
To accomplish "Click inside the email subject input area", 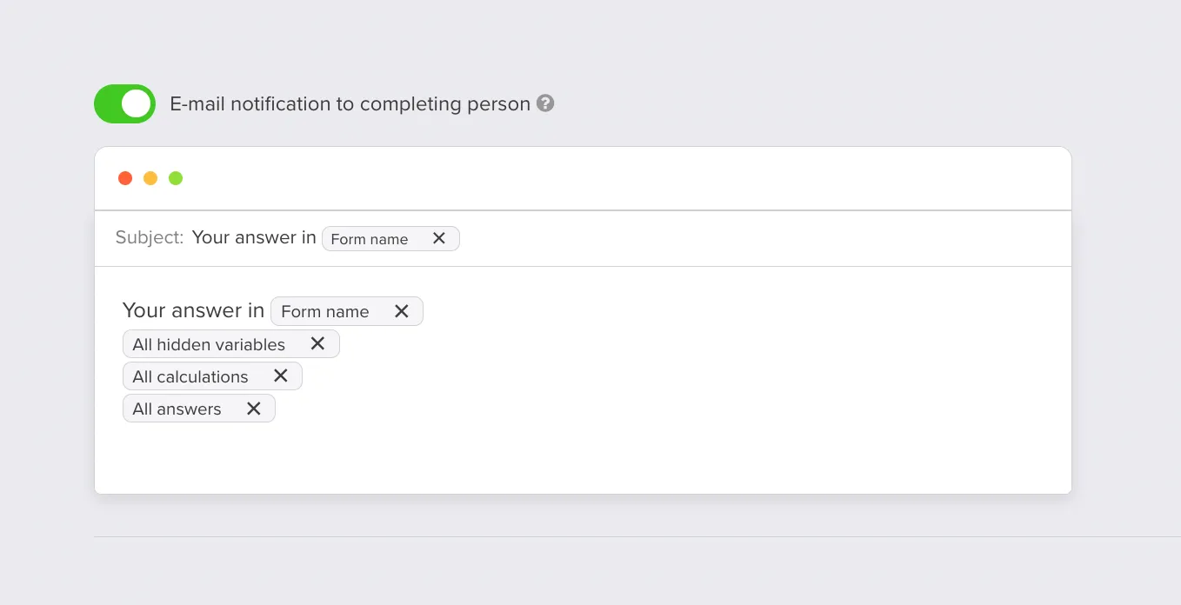I will click(609, 237).
